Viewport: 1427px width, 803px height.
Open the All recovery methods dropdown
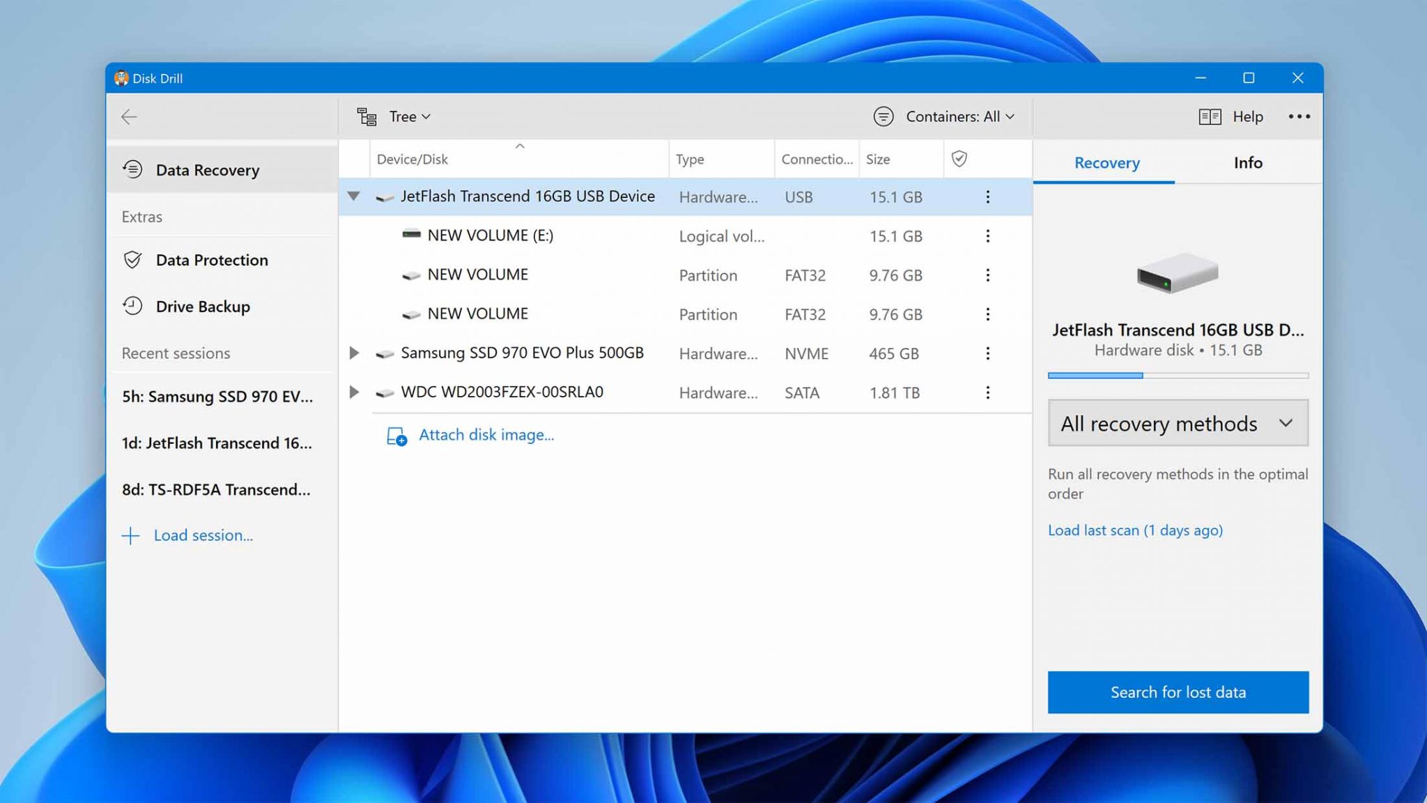[1178, 423]
